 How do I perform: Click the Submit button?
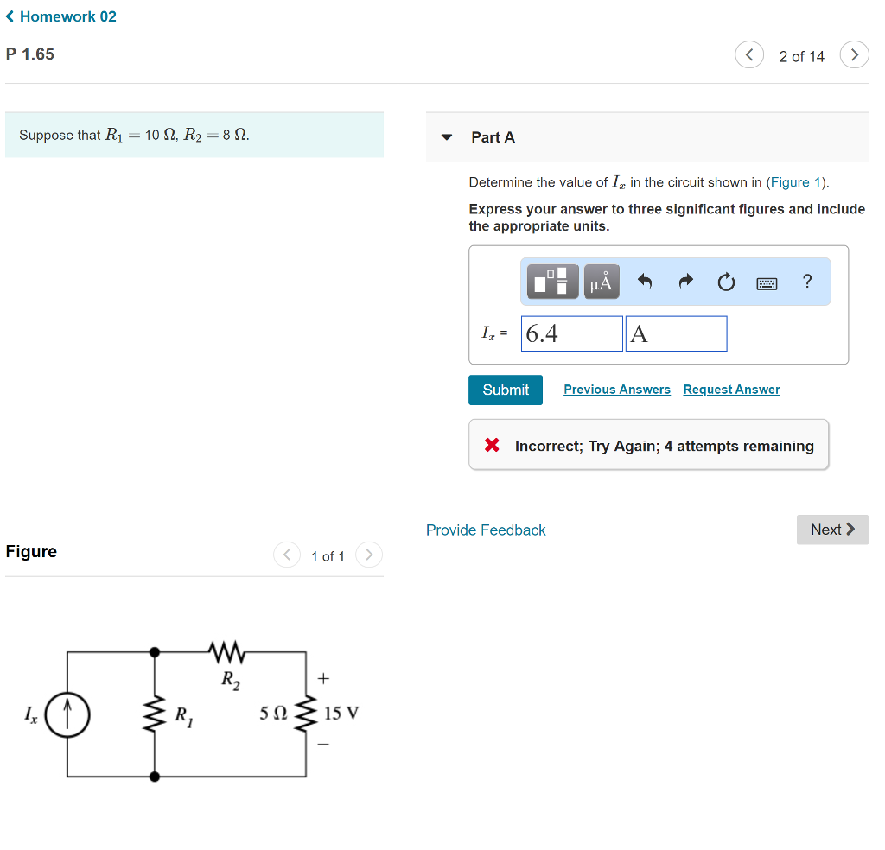tap(505, 390)
